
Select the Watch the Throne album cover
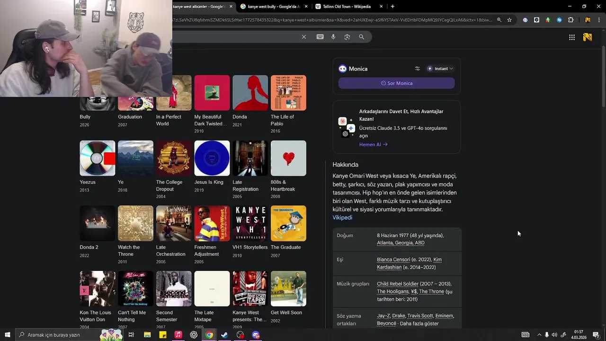click(135, 224)
